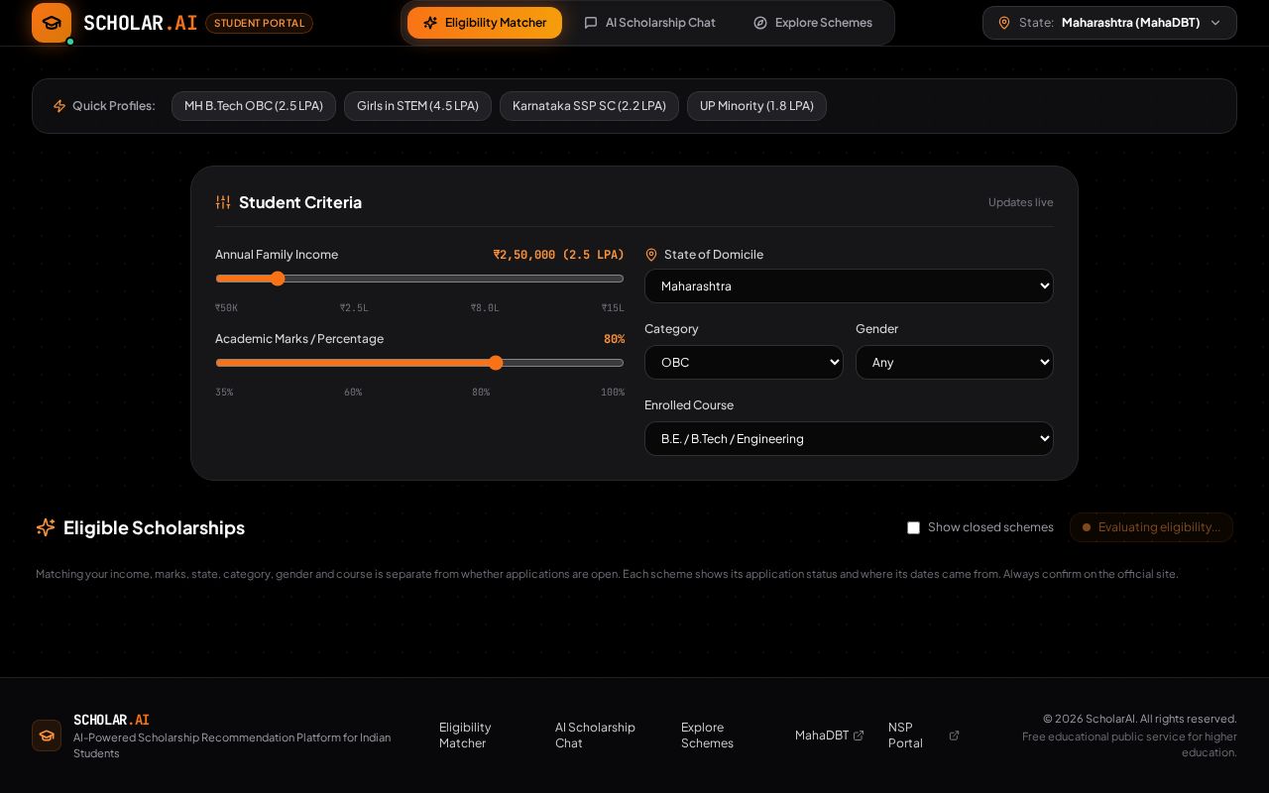Click the compass icon beside Explore Schemes
Image resolution: width=1269 pixels, height=793 pixels.
pos(760,23)
